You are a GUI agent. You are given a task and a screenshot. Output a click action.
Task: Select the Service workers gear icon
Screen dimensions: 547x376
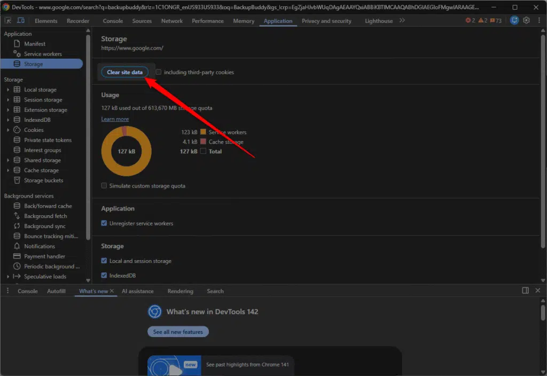(17, 54)
